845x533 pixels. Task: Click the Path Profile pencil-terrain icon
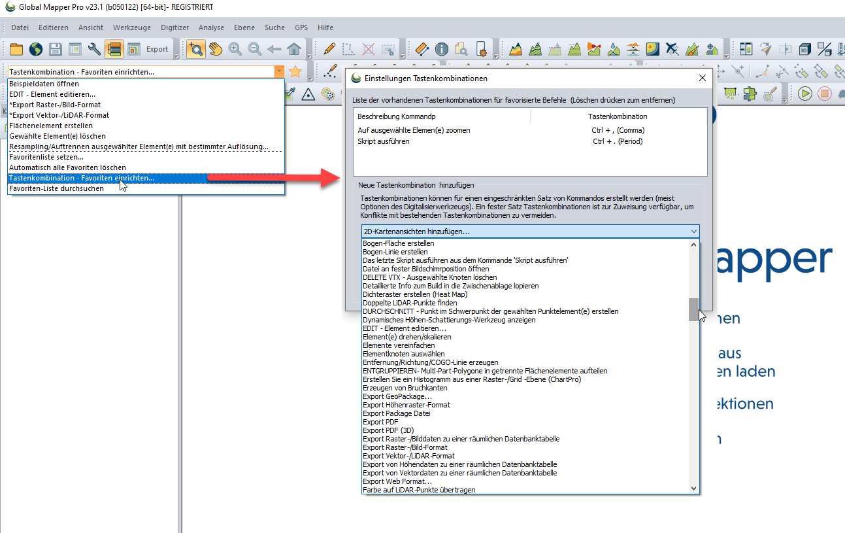[x=692, y=49]
